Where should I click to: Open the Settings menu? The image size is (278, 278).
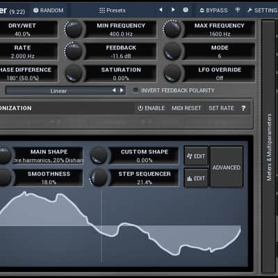point(262,10)
